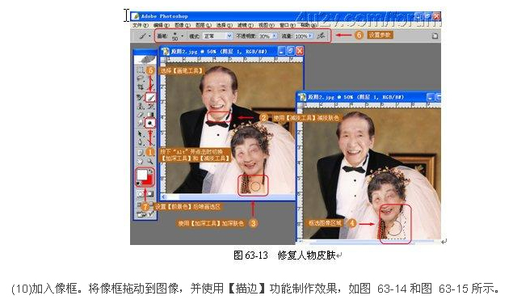Open the 窗口(W) menu
Screen dimensions: 513x304
point(287,25)
